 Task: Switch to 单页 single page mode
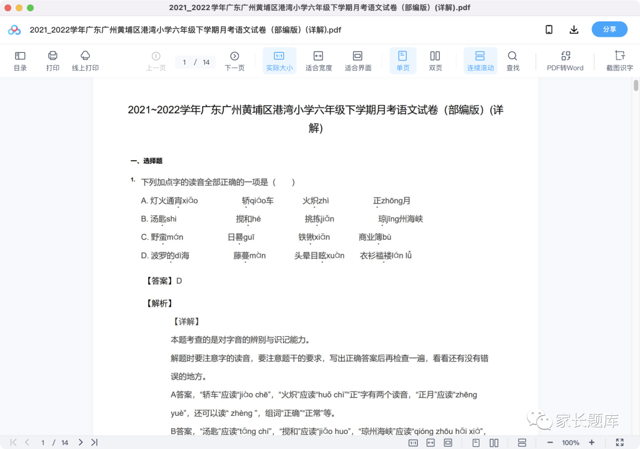[x=403, y=61]
